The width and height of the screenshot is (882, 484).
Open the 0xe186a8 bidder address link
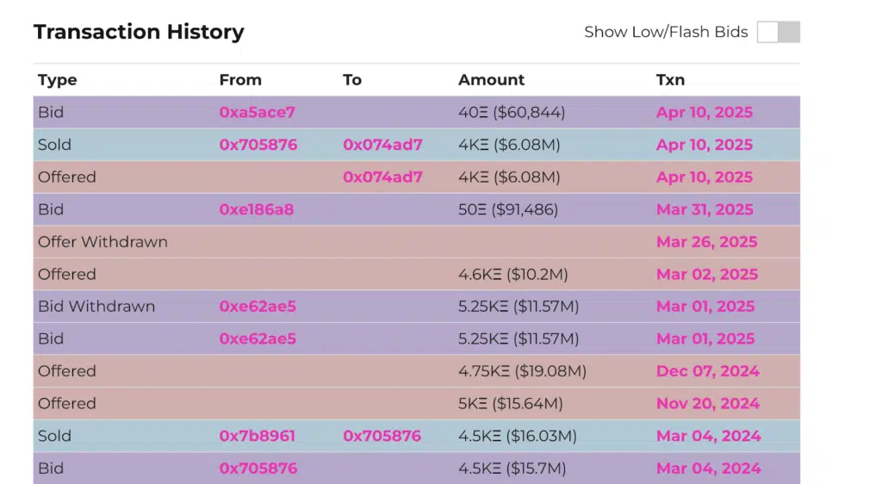coord(257,209)
